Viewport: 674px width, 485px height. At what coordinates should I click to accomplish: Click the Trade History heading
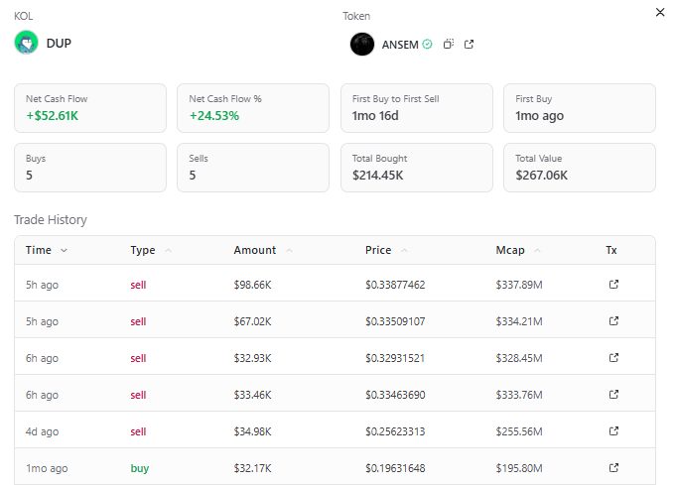point(51,219)
